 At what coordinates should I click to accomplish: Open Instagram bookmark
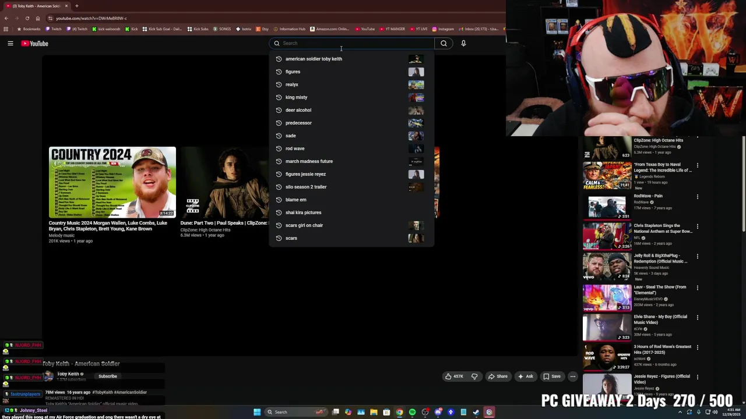pos(443,29)
